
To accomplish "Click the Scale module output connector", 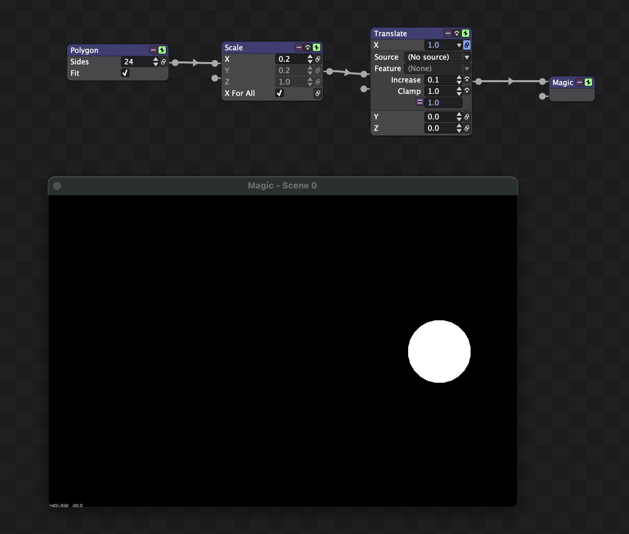I will click(330, 71).
